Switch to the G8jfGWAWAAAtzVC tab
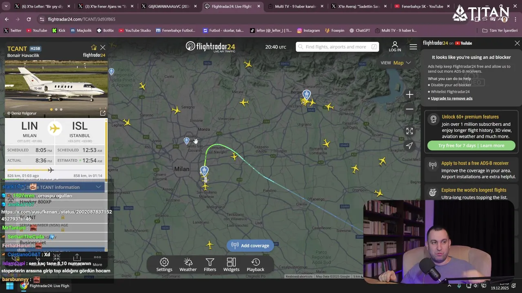This screenshot has height=293, width=522. [x=168, y=7]
